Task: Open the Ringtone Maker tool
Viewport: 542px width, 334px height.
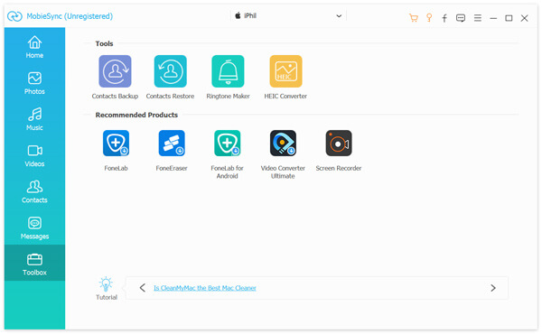Action: pos(228,71)
